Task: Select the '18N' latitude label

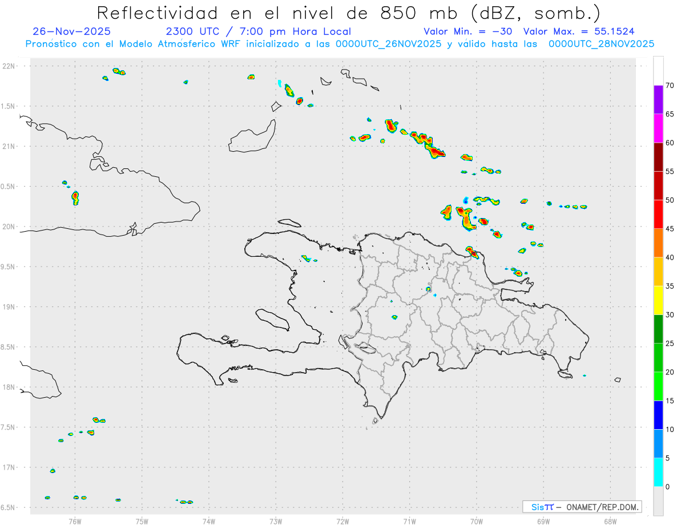Action: coord(10,387)
